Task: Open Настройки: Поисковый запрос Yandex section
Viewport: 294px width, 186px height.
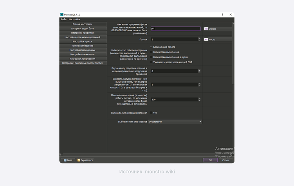Action: 83,63
